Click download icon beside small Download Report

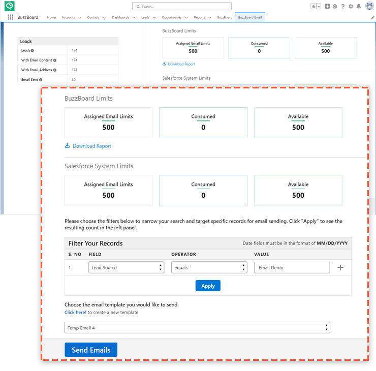[x=164, y=64]
